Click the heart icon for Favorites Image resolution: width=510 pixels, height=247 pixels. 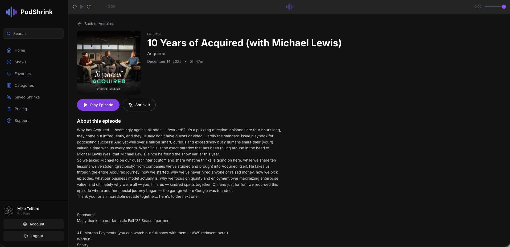pos(9,74)
